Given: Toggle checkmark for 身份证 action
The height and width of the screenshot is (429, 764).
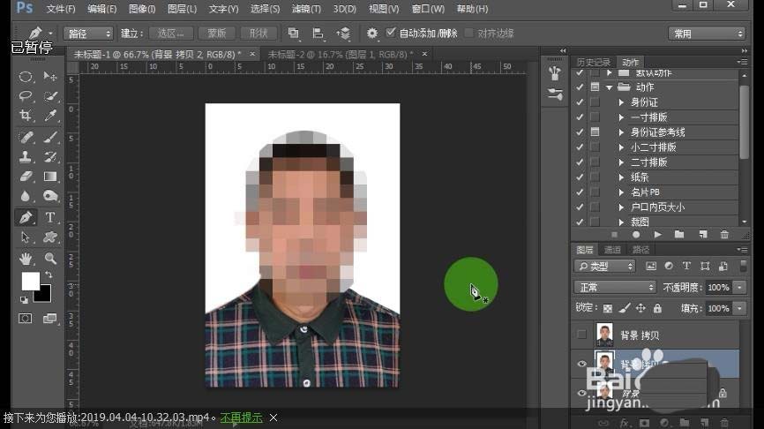Looking at the screenshot, I should click(580, 102).
